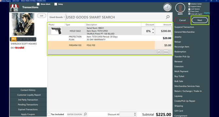Select Gift Card option
This screenshot has width=219, height=117.
tap(178, 111)
